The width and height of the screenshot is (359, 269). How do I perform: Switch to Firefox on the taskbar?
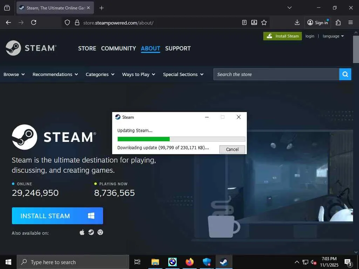(x=190, y=262)
